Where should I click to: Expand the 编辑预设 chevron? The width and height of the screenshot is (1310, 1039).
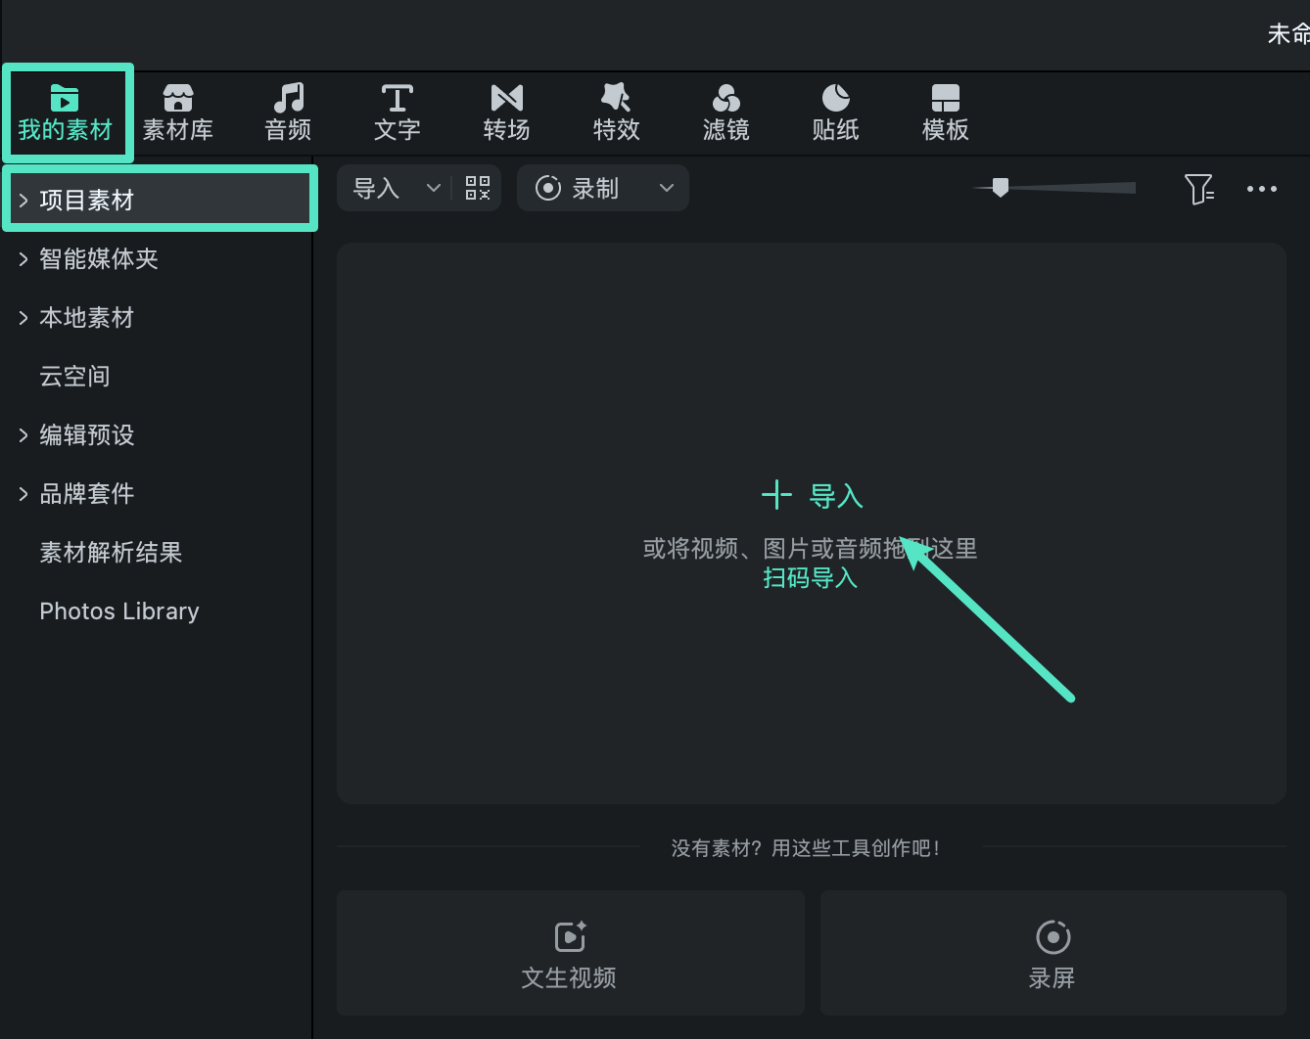pos(23,435)
